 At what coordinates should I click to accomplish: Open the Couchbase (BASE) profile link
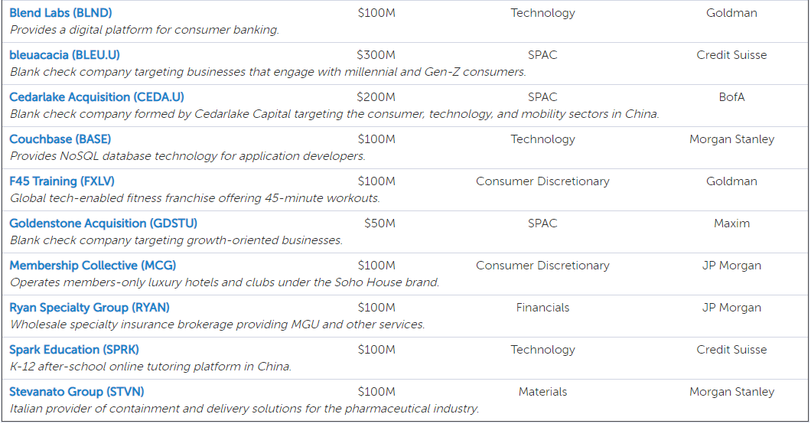pos(60,139)
